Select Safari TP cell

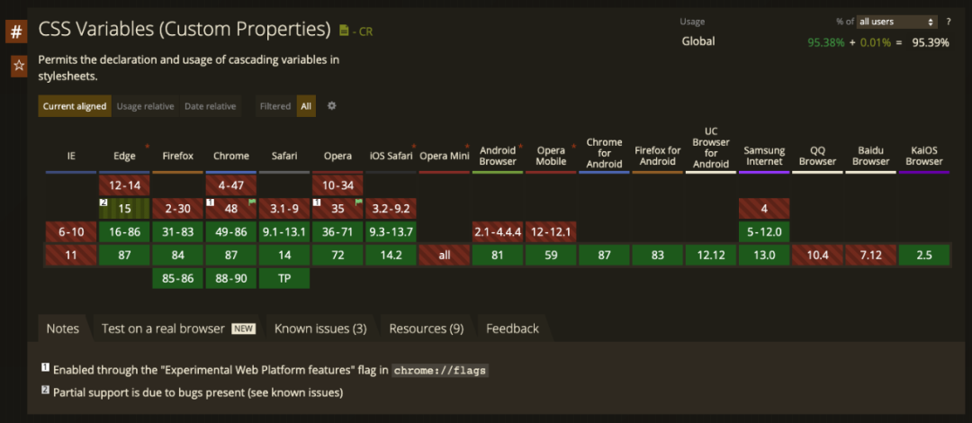tap(284, 278)
